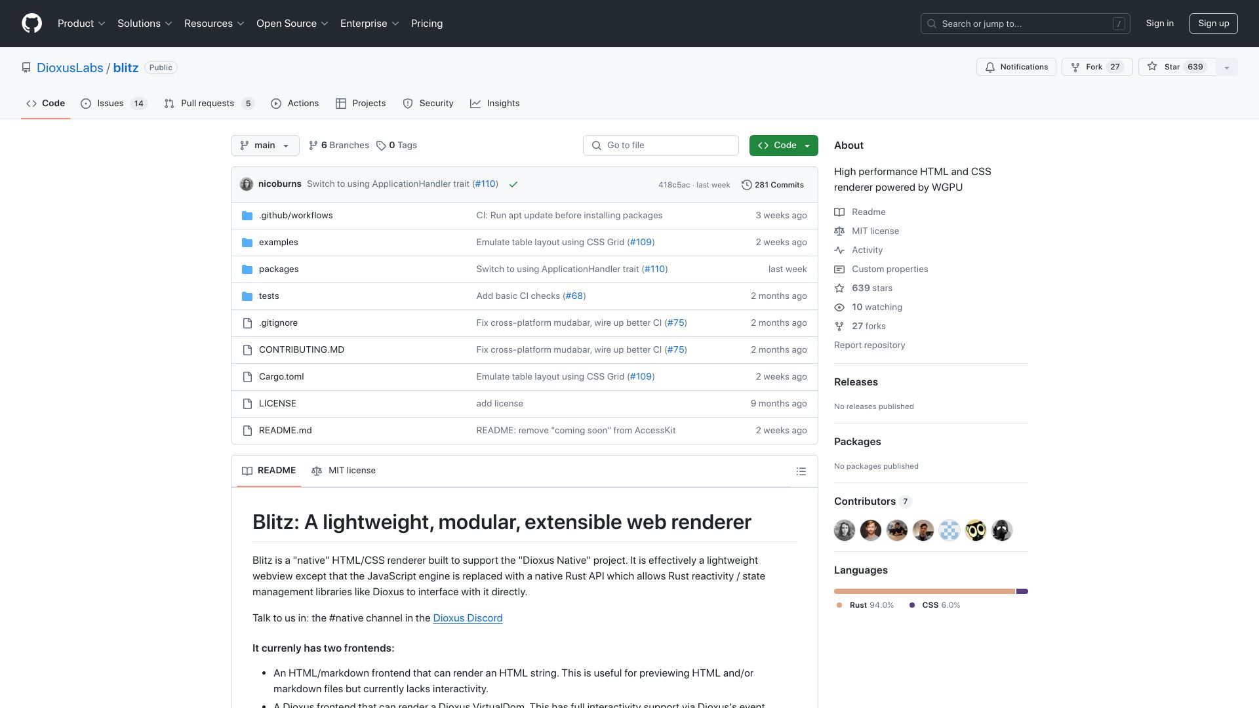
Task: Open the main branch selector
Action: point(265,146)
